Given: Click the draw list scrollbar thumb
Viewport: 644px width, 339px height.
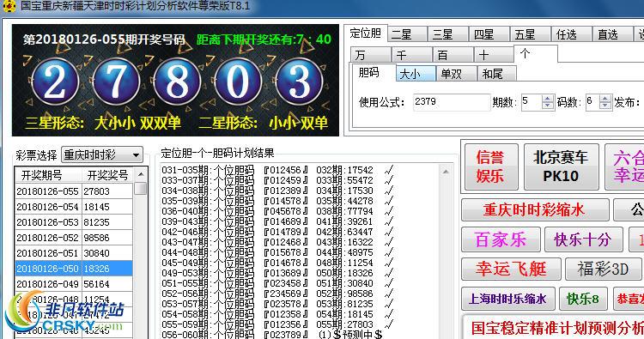Looking at the screenshot, I should pyautogui.click(x=141, y=188).
